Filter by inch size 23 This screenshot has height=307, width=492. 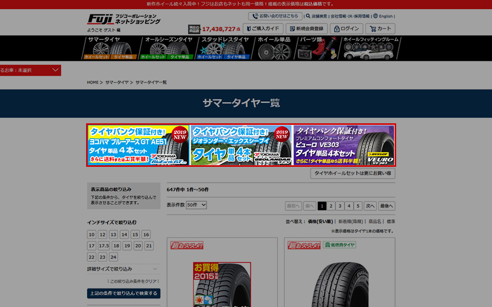102,257
